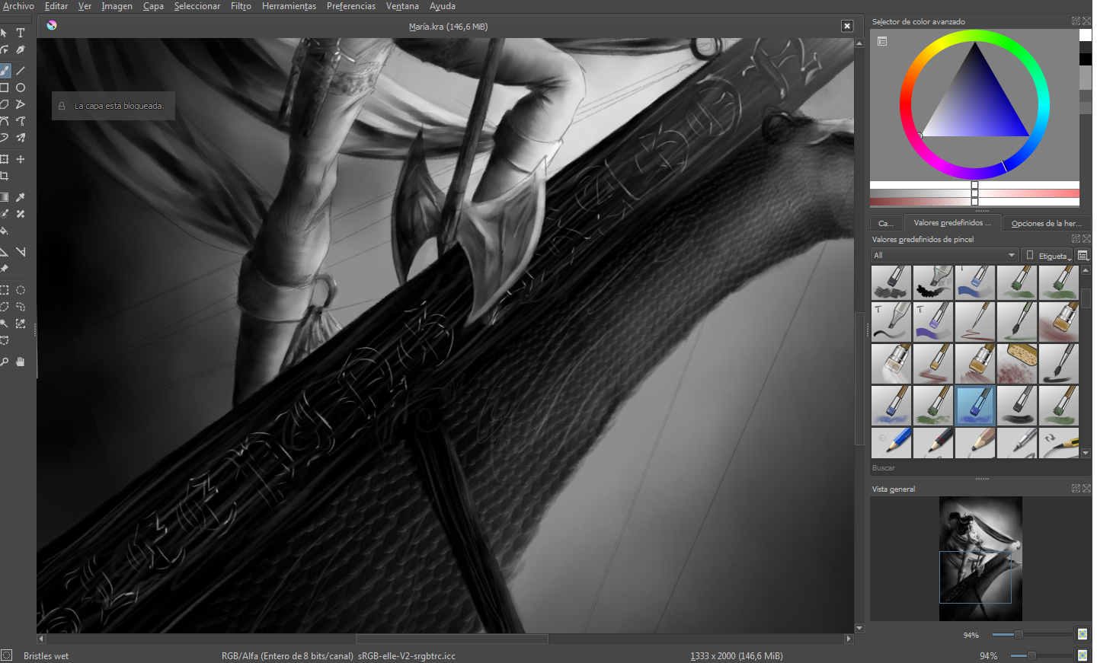Open the Preferencias menu
The height and width of the screenshot is (663, 1097).
pos(351,6)
